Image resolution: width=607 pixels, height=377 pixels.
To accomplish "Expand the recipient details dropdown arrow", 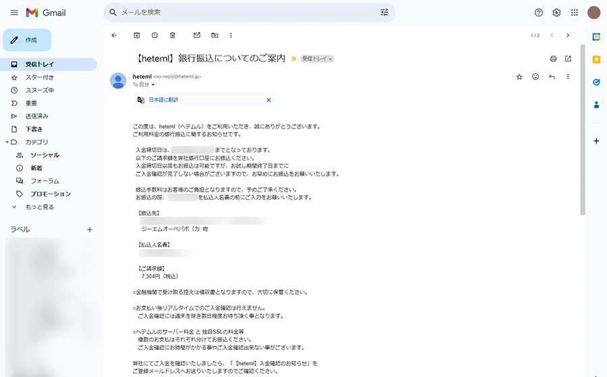I will point(153,85).
